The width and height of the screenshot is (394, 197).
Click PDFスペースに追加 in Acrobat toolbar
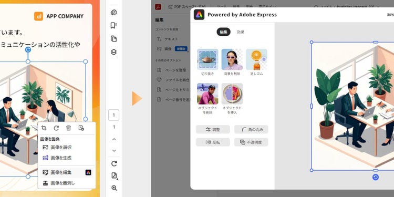tap(187, 7)
